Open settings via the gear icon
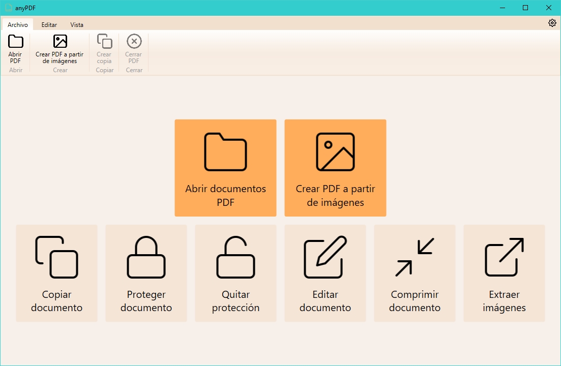The width and height of the screenshot is (561, 366). [x=552, y=23]
